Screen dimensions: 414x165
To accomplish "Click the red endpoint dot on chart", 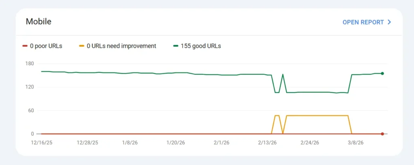I will (x=382, y=134).
